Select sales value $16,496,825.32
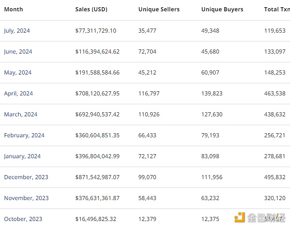290x227 pixels. click(96, 219)
